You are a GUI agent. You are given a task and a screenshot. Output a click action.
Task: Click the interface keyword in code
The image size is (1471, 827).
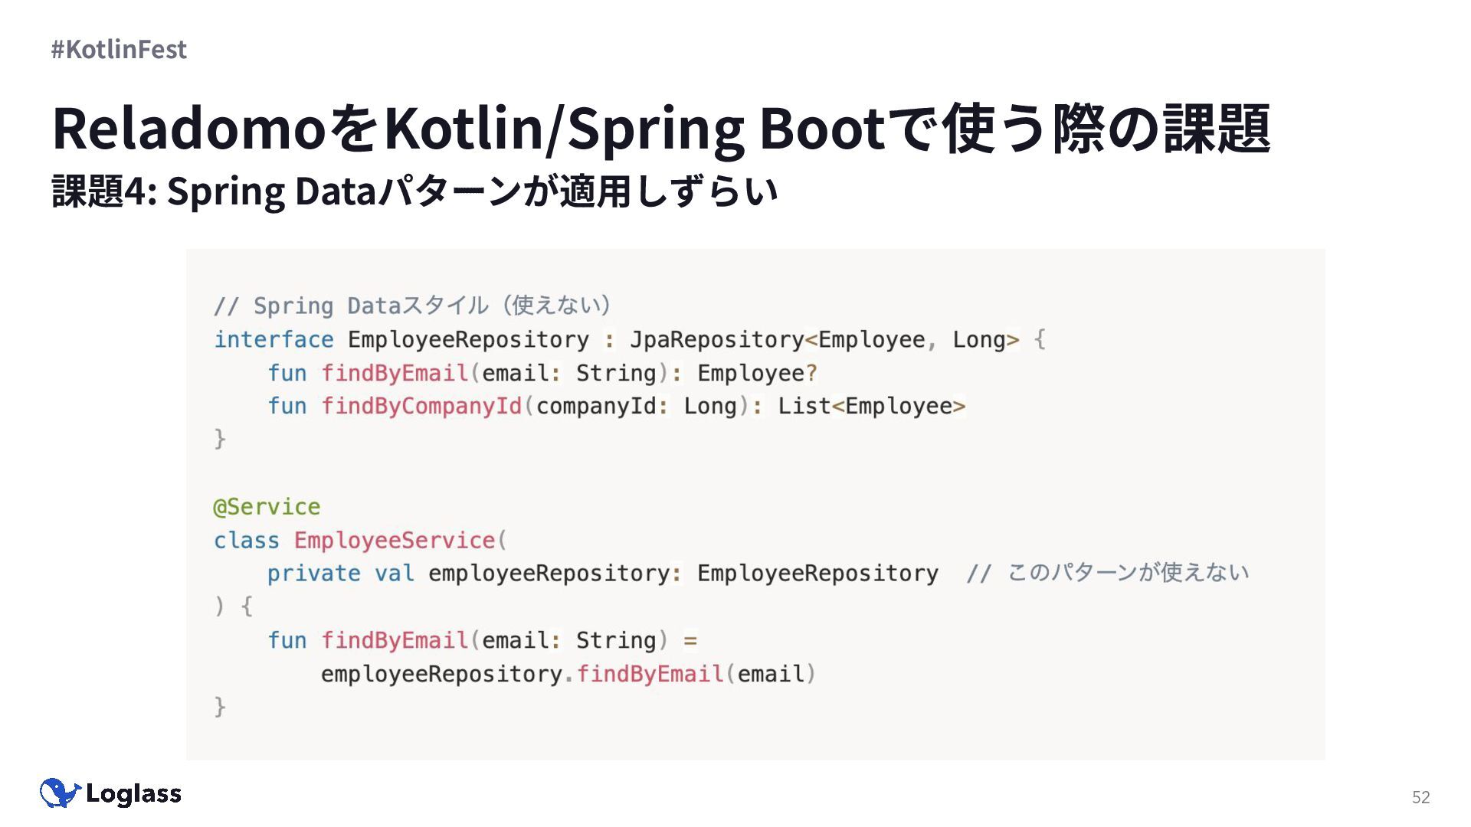point(274,339)
